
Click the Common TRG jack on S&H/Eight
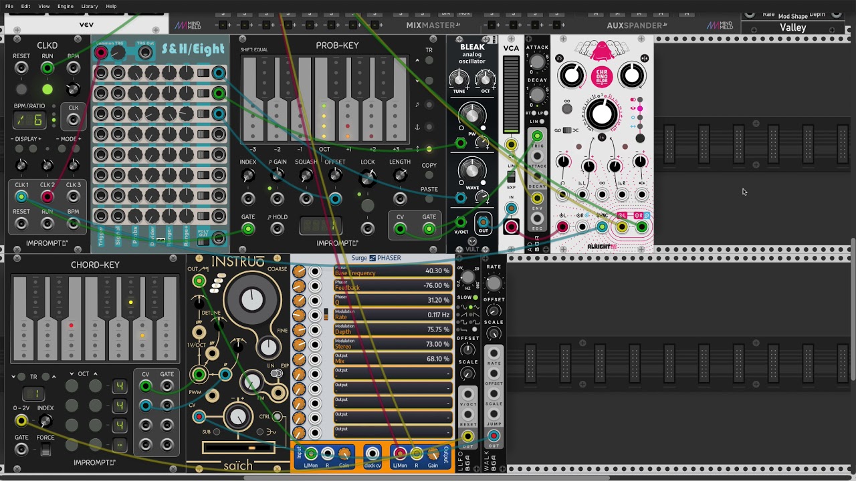tap(101, 53)
